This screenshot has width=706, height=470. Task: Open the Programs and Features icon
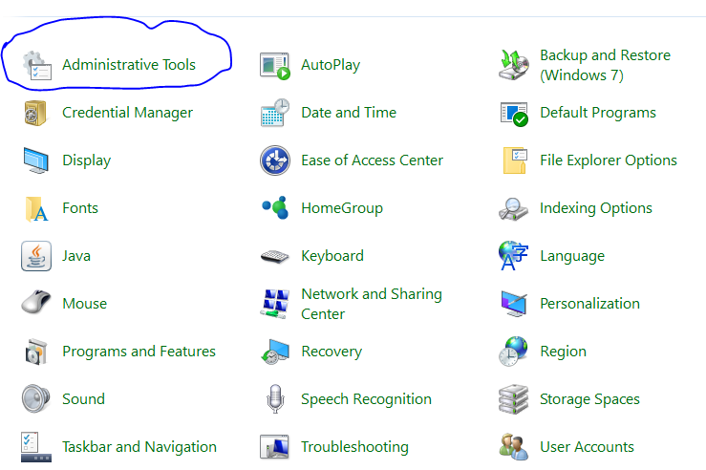point(36,352)
